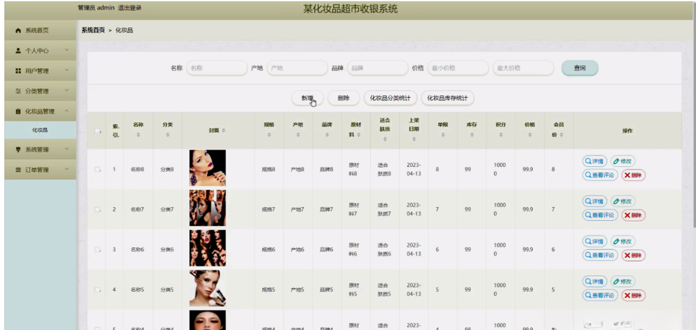696x330 pixels.
Task: Click the cover thumbnail of 名称5
Action: point(207,288)
